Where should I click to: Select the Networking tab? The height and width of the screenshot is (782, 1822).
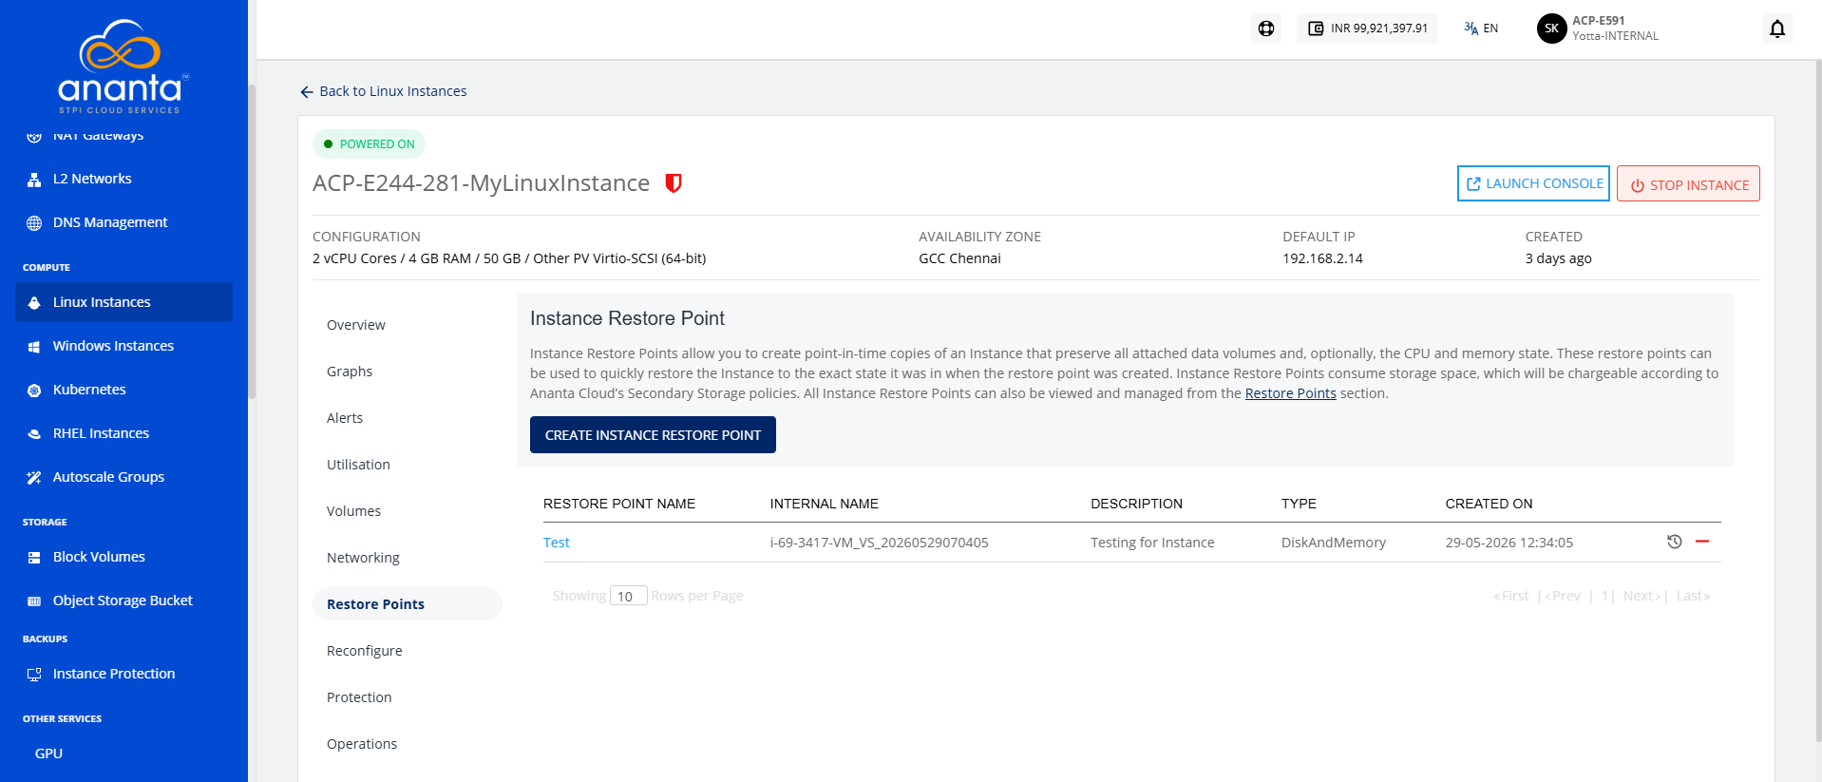[363, 558]
